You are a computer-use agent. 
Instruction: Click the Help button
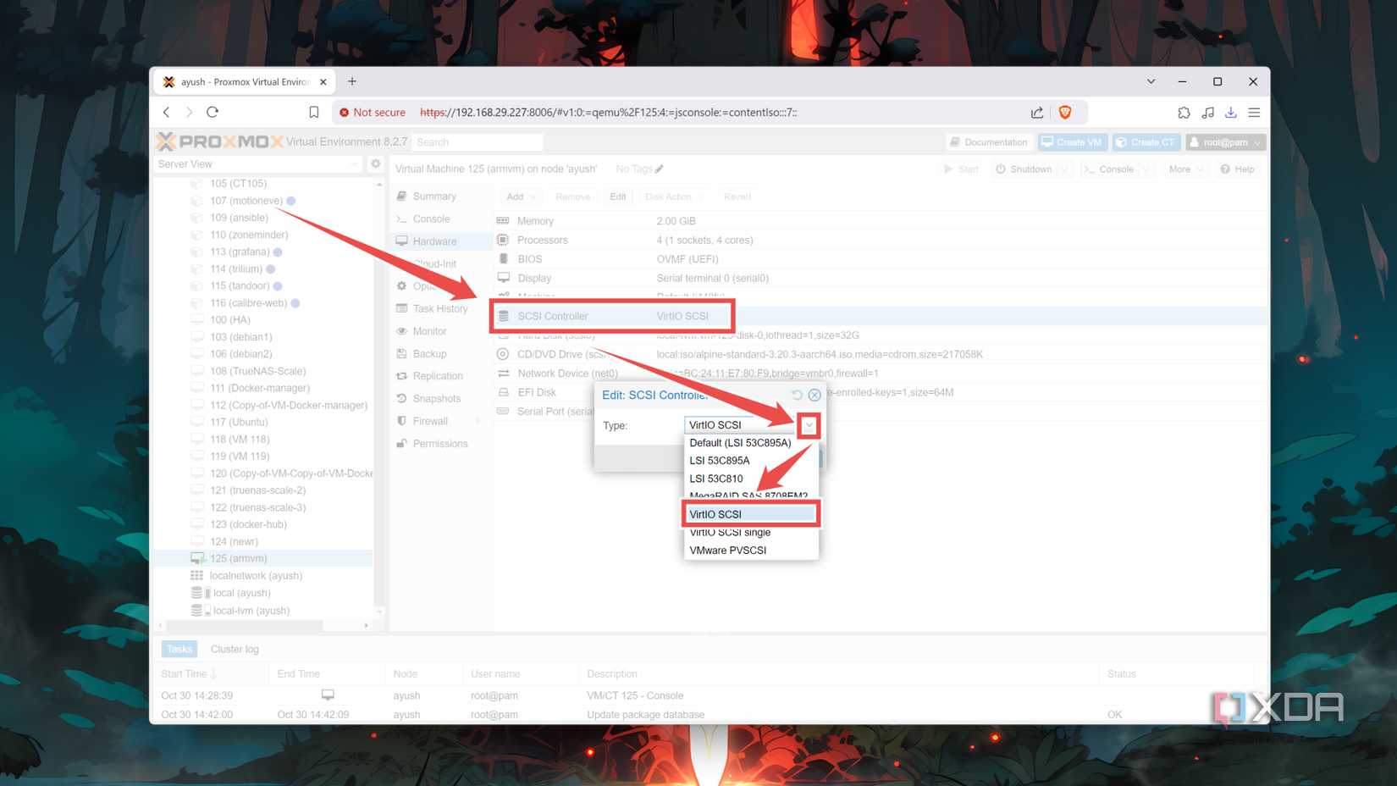pyautogui.click(x=1237, y=169)
